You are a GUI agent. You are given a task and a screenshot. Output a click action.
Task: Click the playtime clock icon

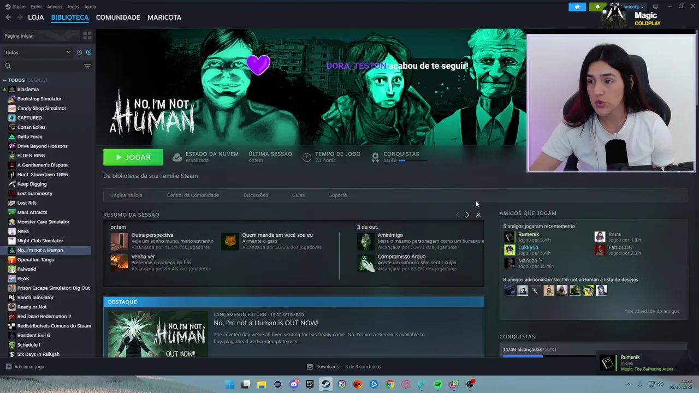(307, 157)
